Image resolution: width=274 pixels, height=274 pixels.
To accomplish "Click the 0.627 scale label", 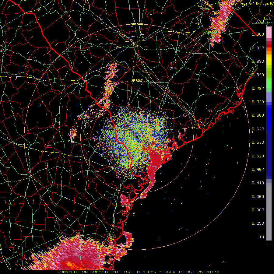I will click(x=258, y=129).
